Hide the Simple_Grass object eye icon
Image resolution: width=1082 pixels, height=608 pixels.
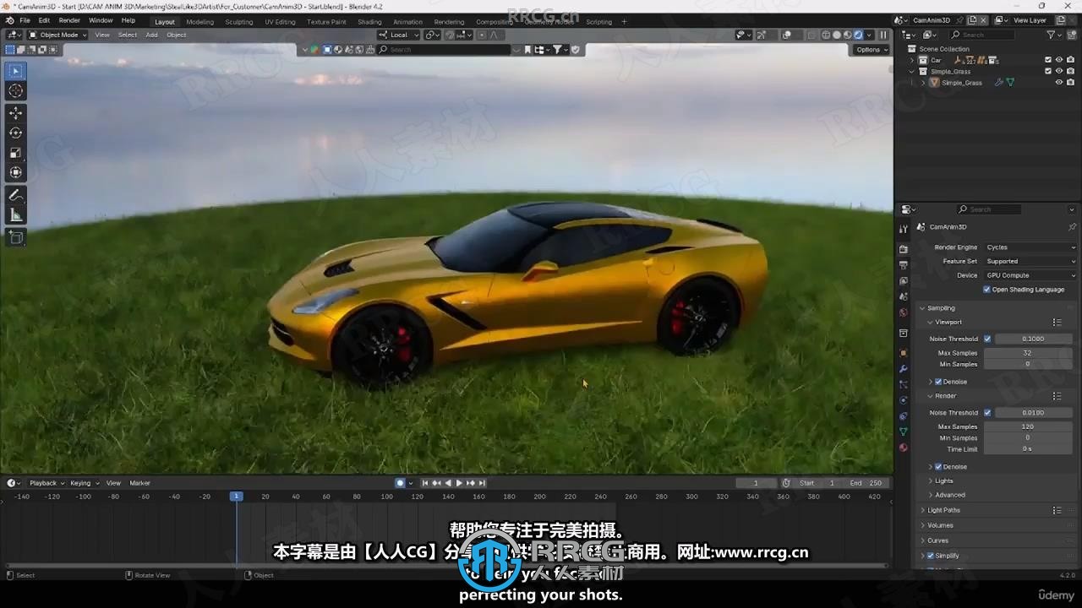[x=1059, y=83]
